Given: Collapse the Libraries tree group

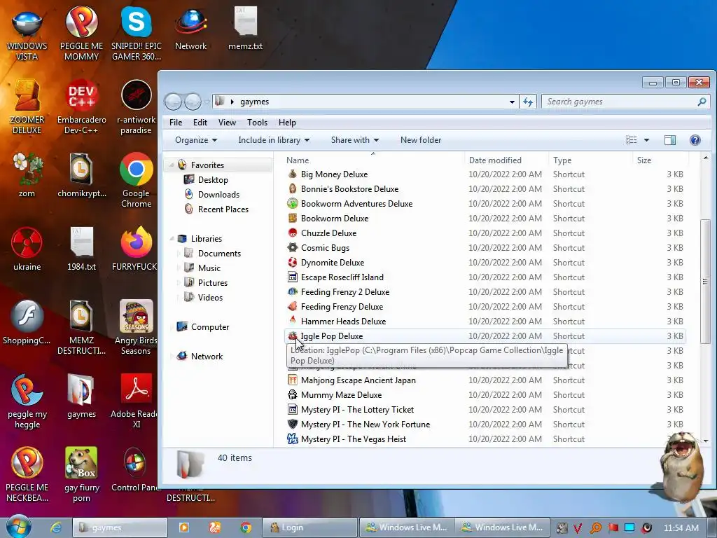Looking at the screenshot, I should (x=172, y=239).
